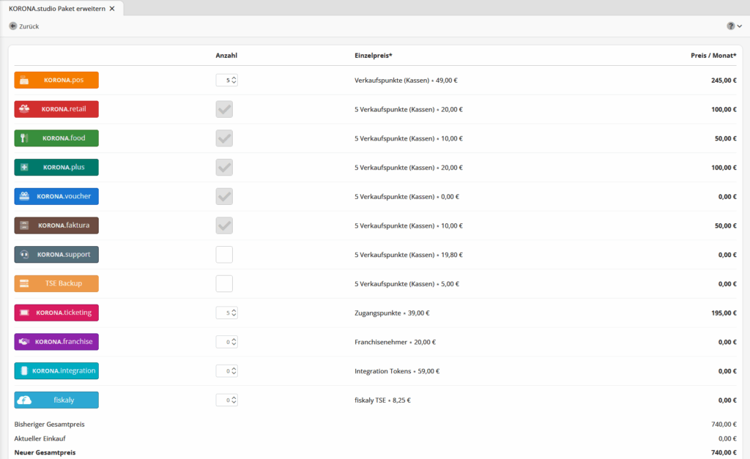This screenshot has width=750, height=459.
Task: Click the KORONA.retail product badge
Action: pyautogui.click(x=56, y=109)
